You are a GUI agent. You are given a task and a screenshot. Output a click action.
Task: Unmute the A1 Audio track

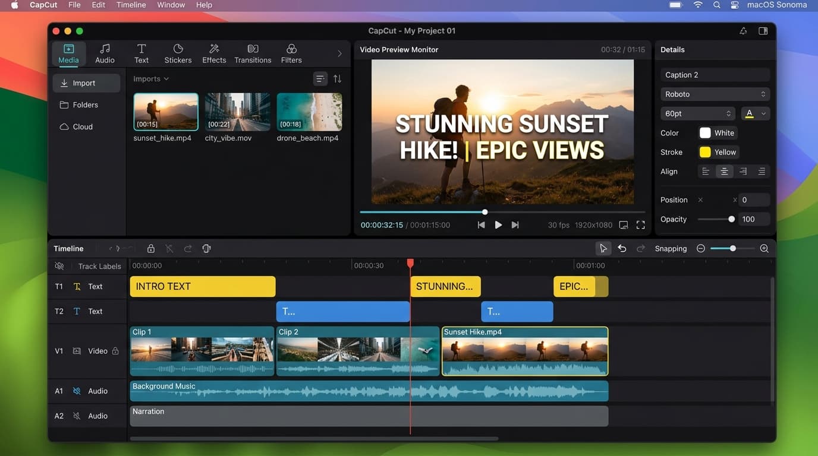(77, 391)
